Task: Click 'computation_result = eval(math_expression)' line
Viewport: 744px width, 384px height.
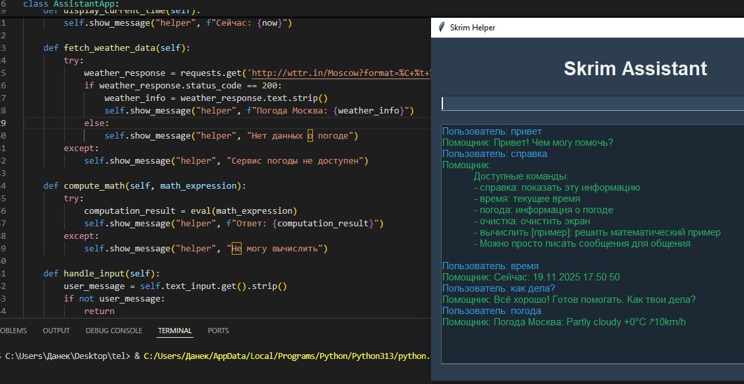Action: [x=191, y=211]
